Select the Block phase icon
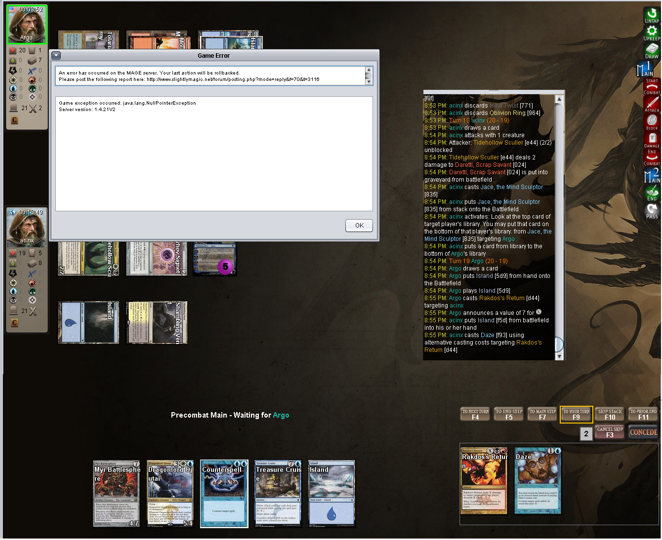The image size is (662, 540). [x=652, y=122]
